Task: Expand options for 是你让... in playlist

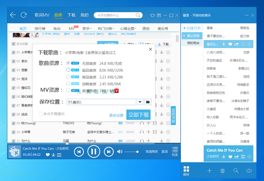Action: tap(250, 44)
